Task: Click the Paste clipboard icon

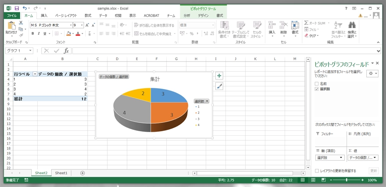Action: (x=11, y=25)
